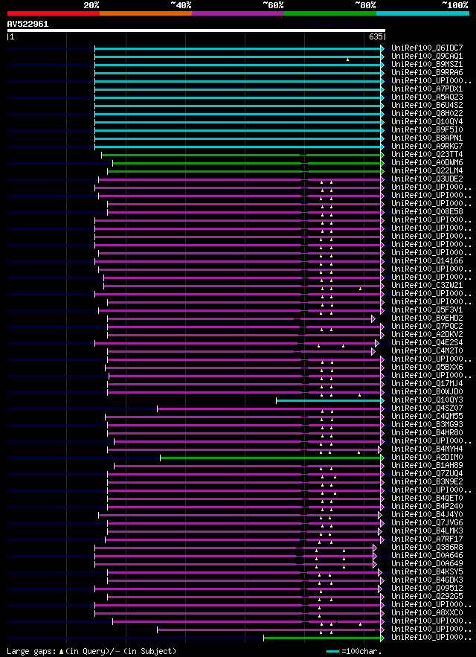Select subject label UniRef100_B1AH89
476x657 pixels.
(x=427, y=466)
